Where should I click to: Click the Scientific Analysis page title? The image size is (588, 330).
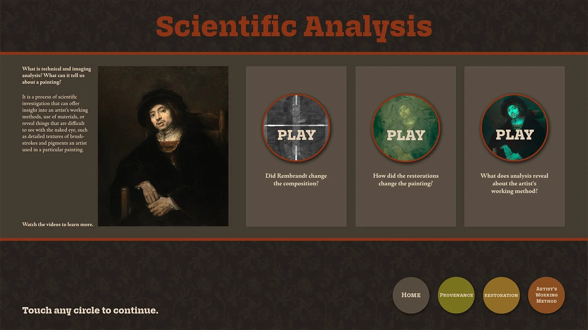coord(294,26)
